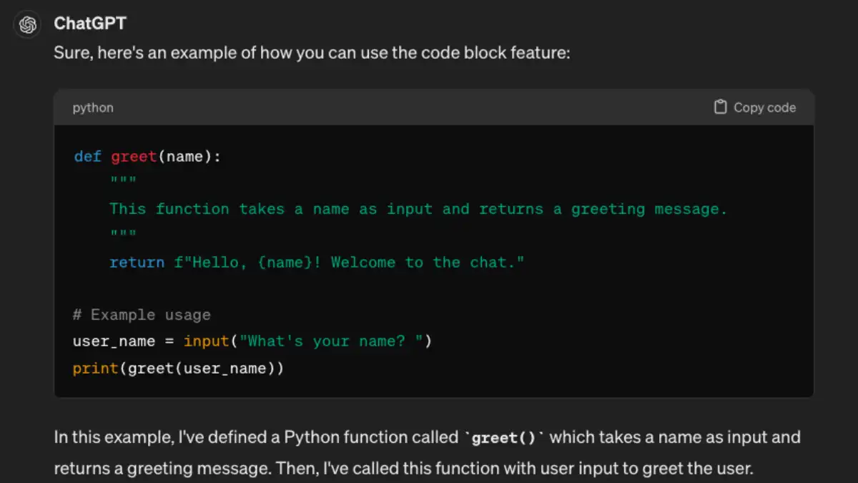
Task: Click the inline greet() code in explanation
Action: click(x=503, y=437)
